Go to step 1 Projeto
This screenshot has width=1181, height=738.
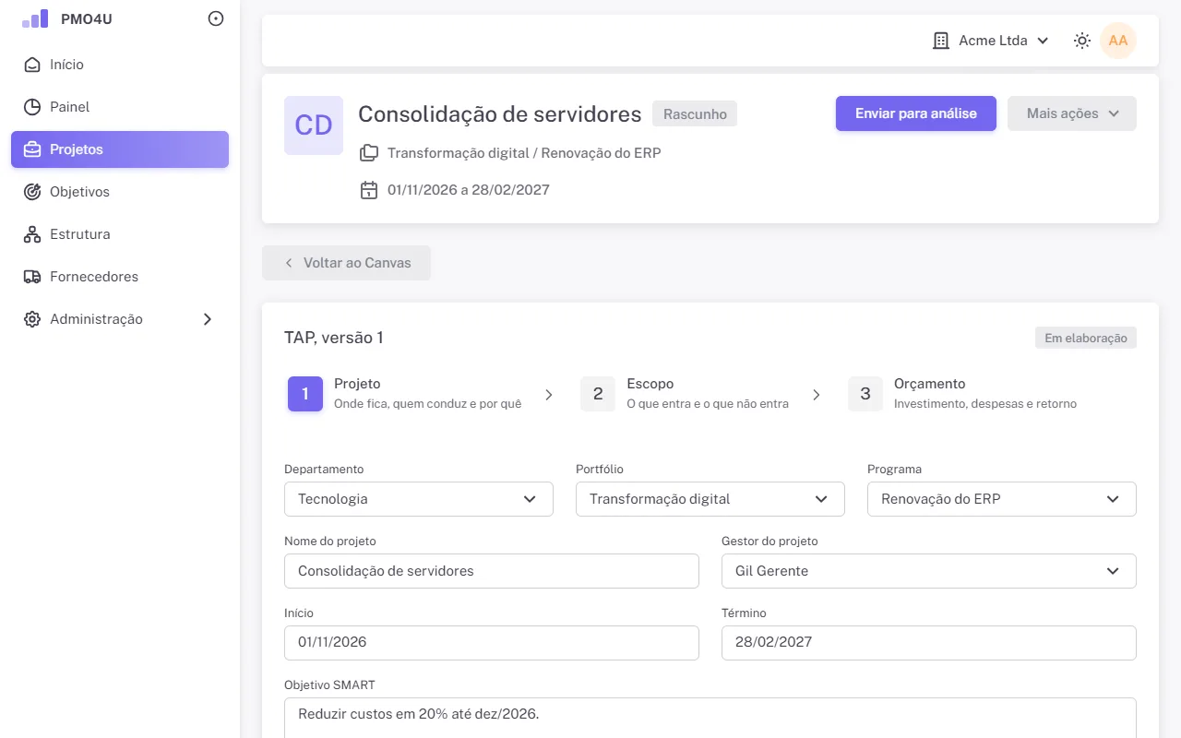tap(405, 394)
